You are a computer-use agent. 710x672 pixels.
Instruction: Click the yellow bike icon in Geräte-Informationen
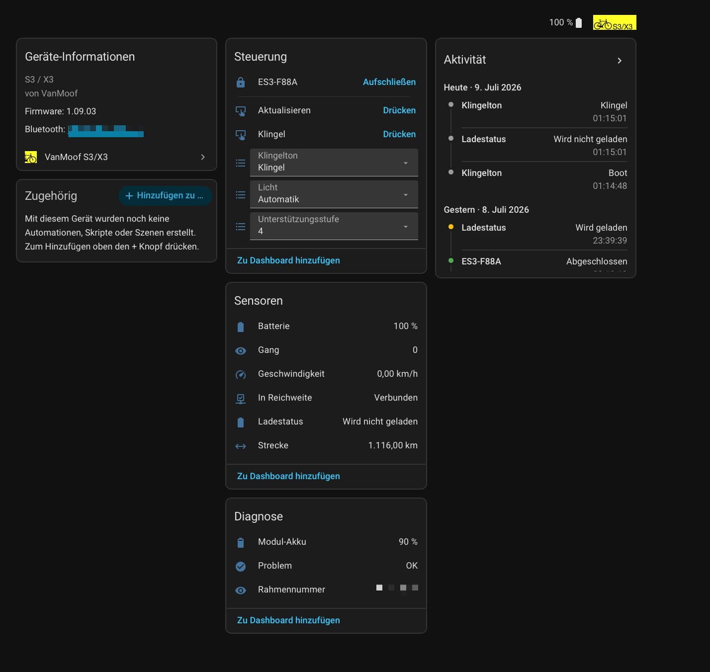pyautogui.click(x=31, y=157)
